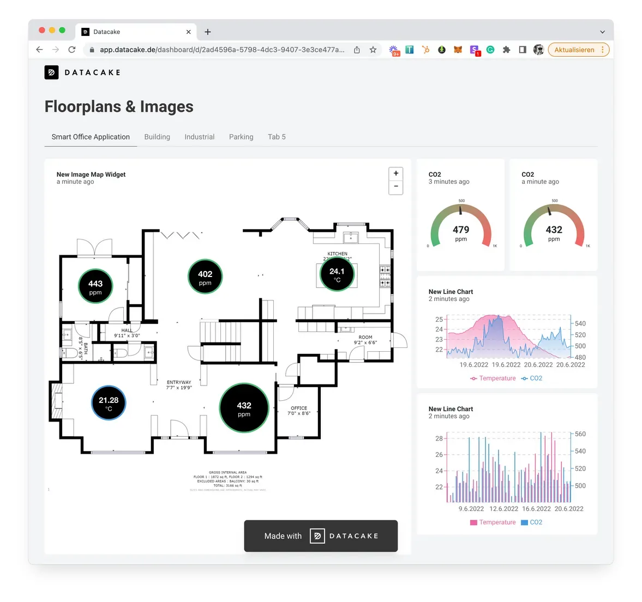Click the green download extension icon
Image resolution: width=642 pixels, height=602 pixels.
point(442,50)
